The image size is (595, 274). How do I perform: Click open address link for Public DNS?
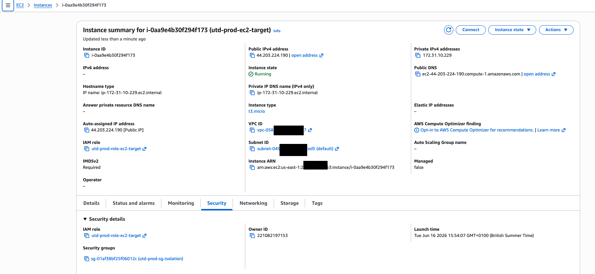(537, 74)
